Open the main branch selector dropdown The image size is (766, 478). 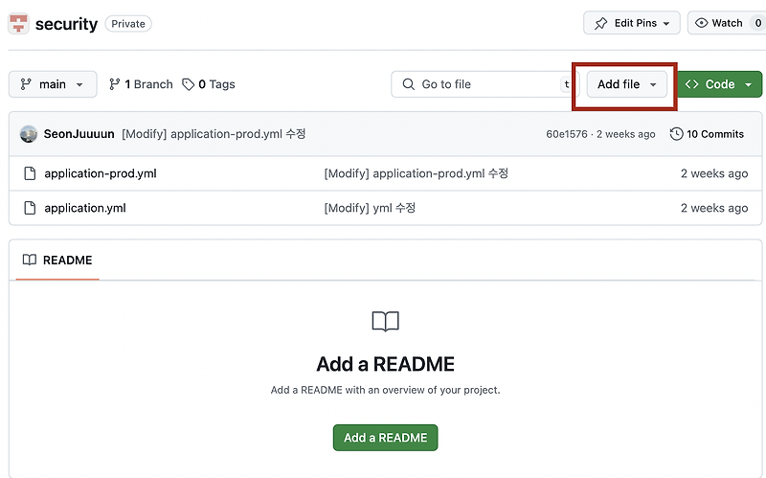coord(53,84)
